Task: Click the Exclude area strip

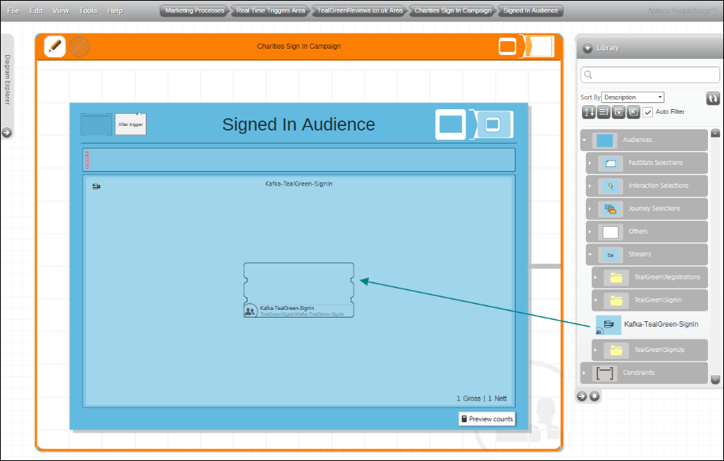Action: point(299,160)
